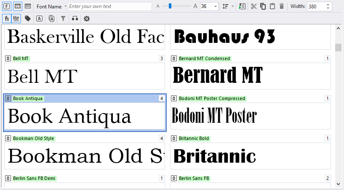
Task: Click the Book Antiqua preview tile
Action: pyautogui.click(x=85, y=116)
